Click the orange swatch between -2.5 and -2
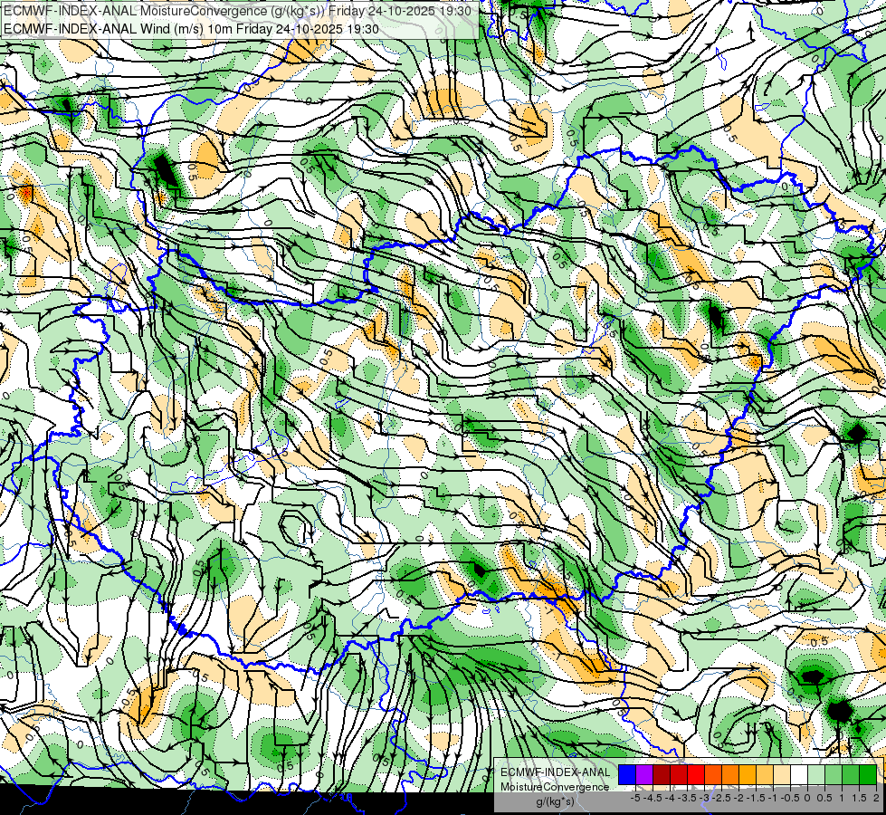This screenshot has width=886, height=815. pyautogui.click(x=730, y=775)
